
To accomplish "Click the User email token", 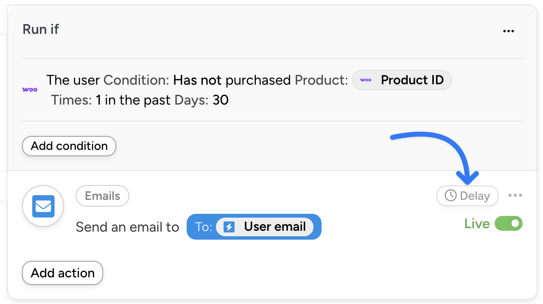I will coord(265,227).
